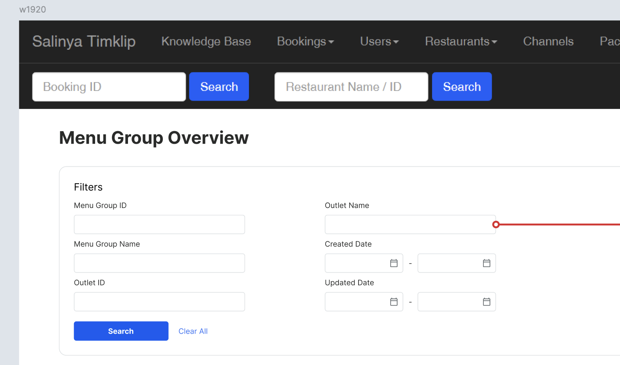Open Created Date end calendar icon
This screenshot has width=620, height=365.
point(487,263)
